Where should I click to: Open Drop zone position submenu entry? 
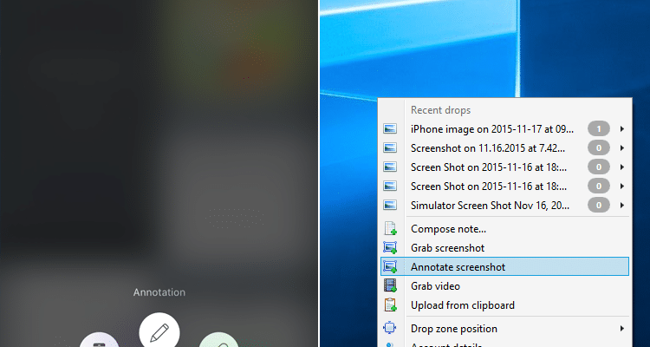coord(504,328)
